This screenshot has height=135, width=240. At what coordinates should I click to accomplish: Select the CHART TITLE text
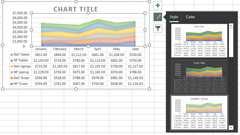pyautogui.click(x=76, y=9)
